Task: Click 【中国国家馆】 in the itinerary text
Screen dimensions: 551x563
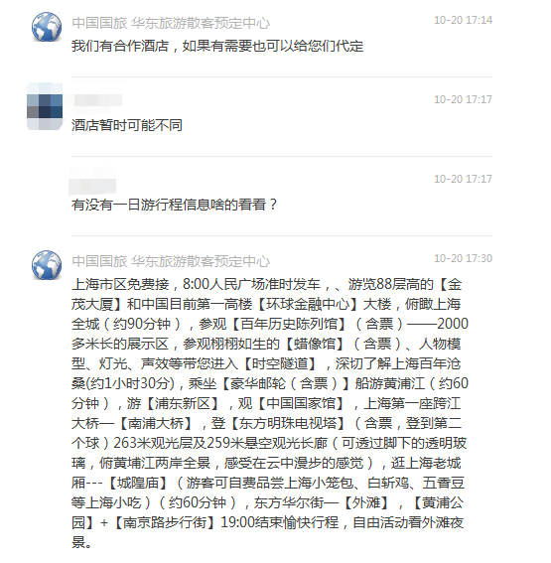Action: (x=301, y=403)
